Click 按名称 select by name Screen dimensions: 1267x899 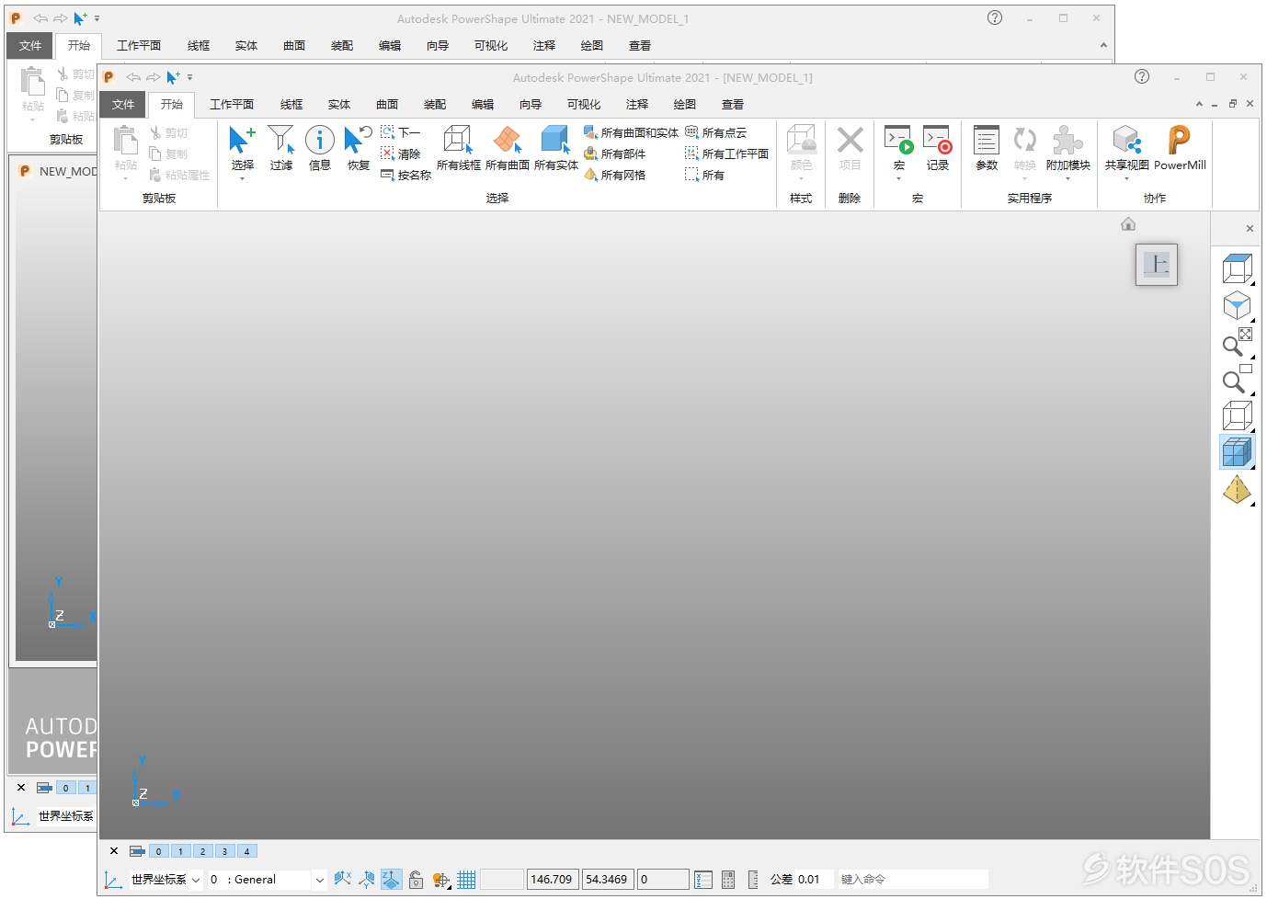pos(405,176)
